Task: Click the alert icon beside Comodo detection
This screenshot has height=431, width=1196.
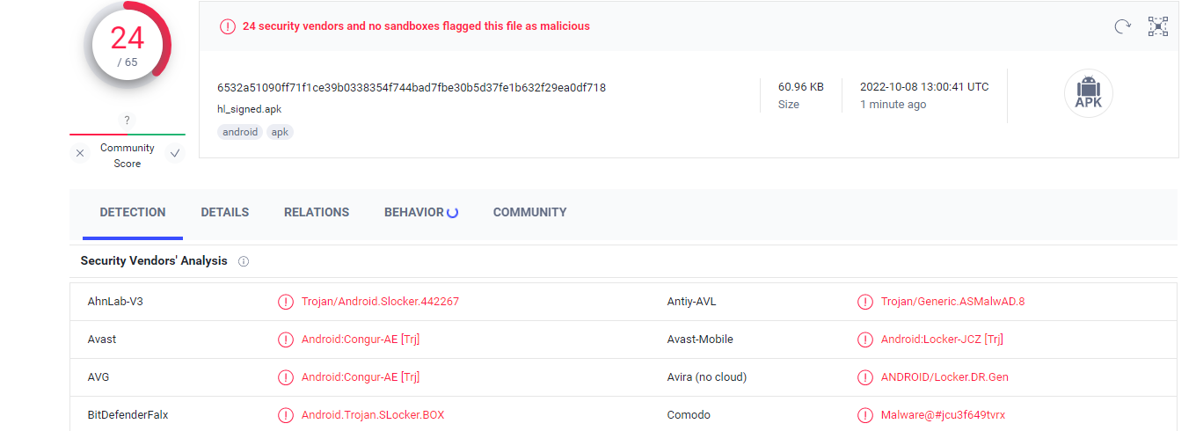Action: point(865,415)
